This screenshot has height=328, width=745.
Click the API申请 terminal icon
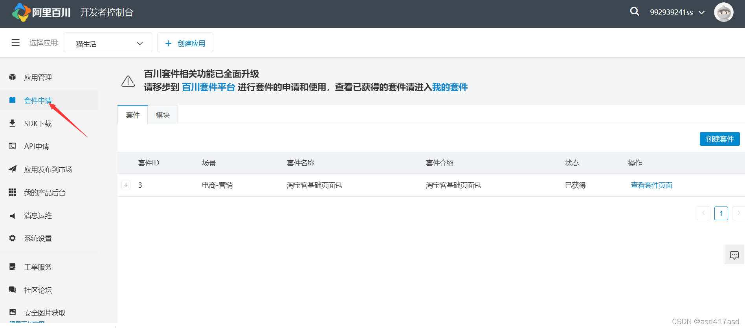tap(13, 146)
